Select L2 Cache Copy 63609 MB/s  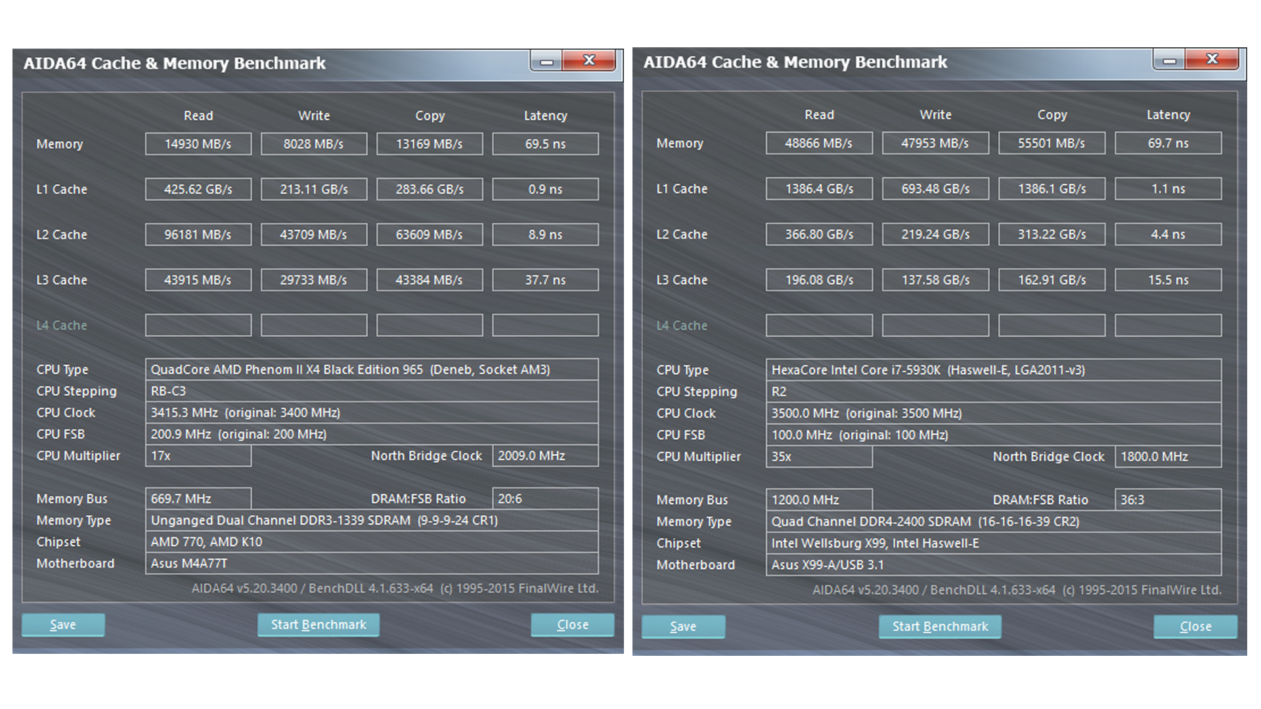[x=430, y=234]
